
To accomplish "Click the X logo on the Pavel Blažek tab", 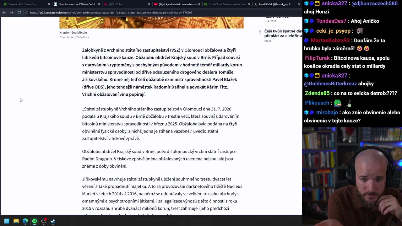I will point(255,4).
